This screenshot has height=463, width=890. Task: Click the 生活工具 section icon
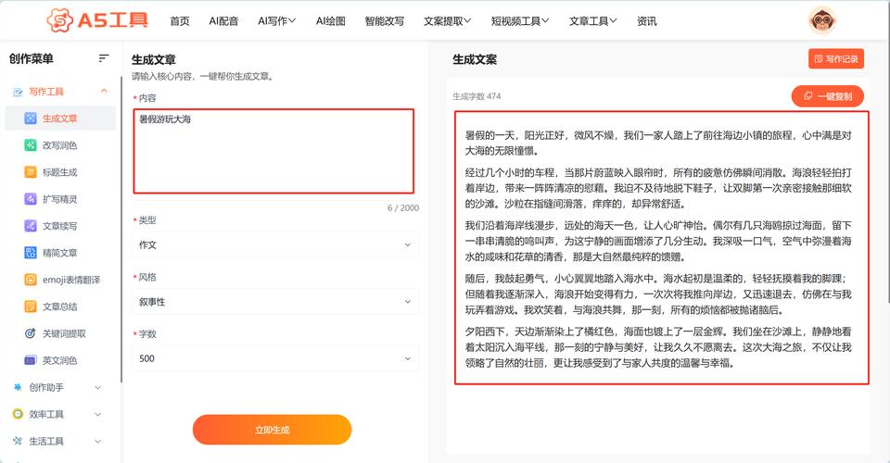(18, 441)
